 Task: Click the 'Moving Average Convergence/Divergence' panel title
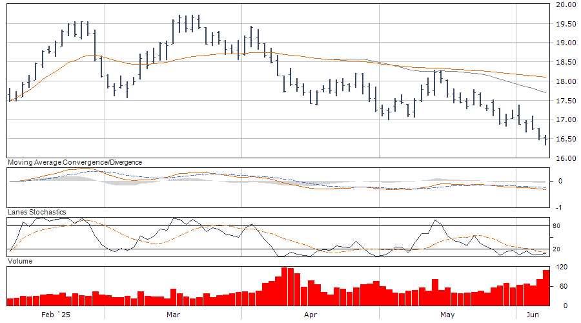tap(74, 163)
